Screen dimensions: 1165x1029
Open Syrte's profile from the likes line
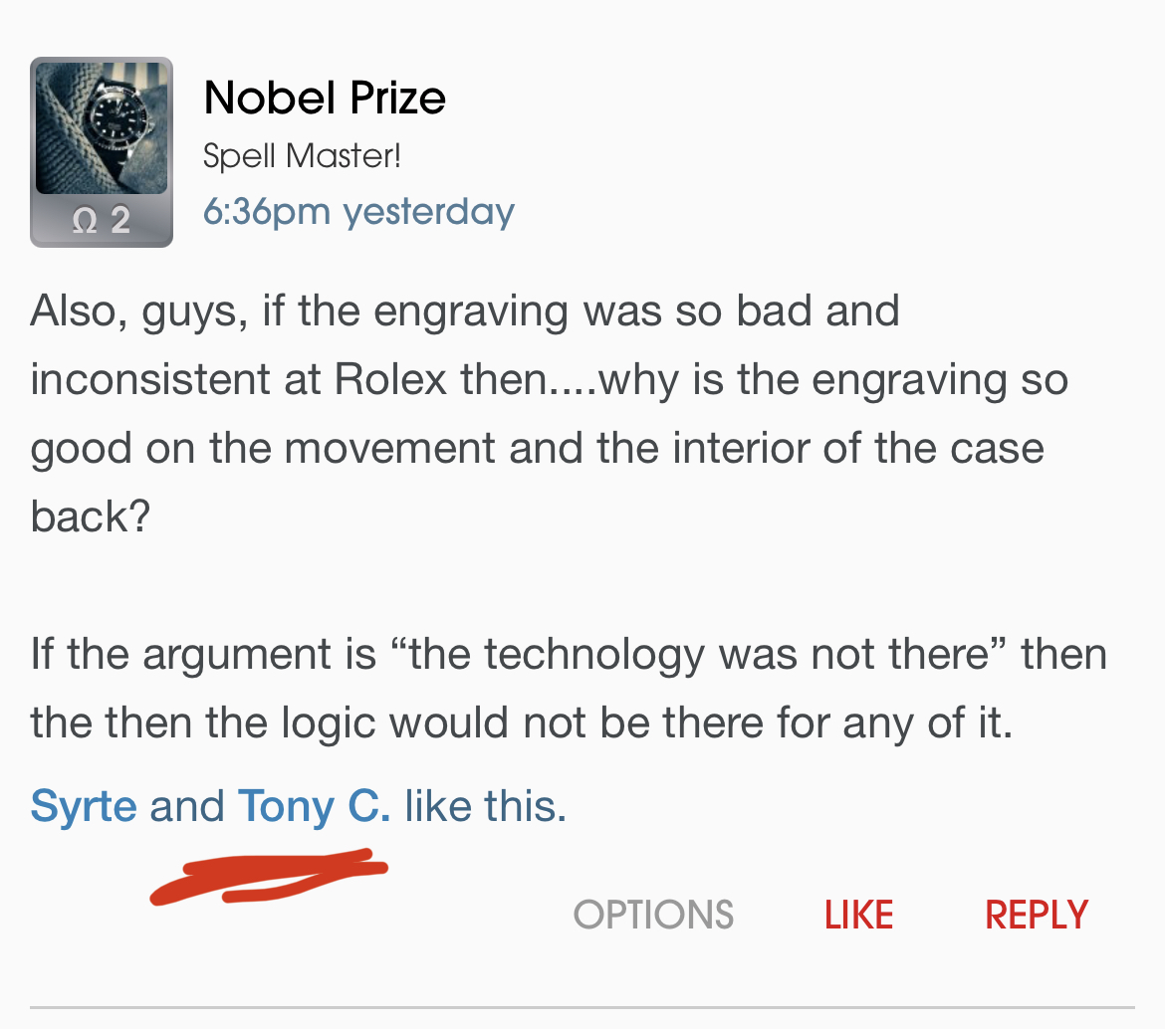(84, 805)
